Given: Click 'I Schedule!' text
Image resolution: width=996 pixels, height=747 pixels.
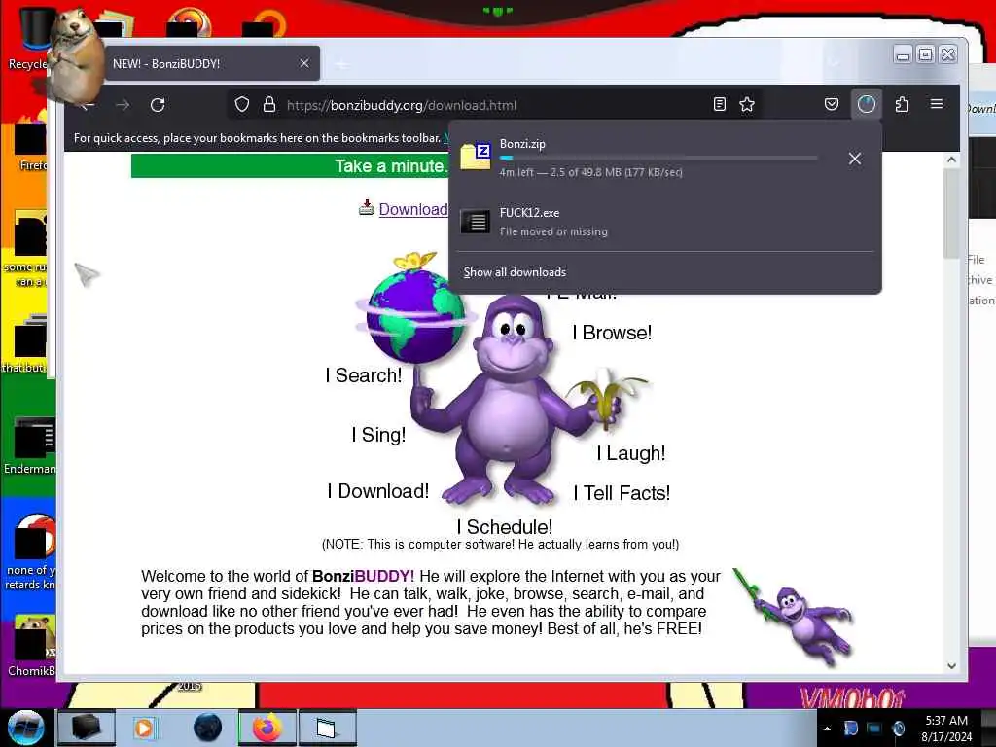Looking at the screenshot, I should click(x=505, y=527).
